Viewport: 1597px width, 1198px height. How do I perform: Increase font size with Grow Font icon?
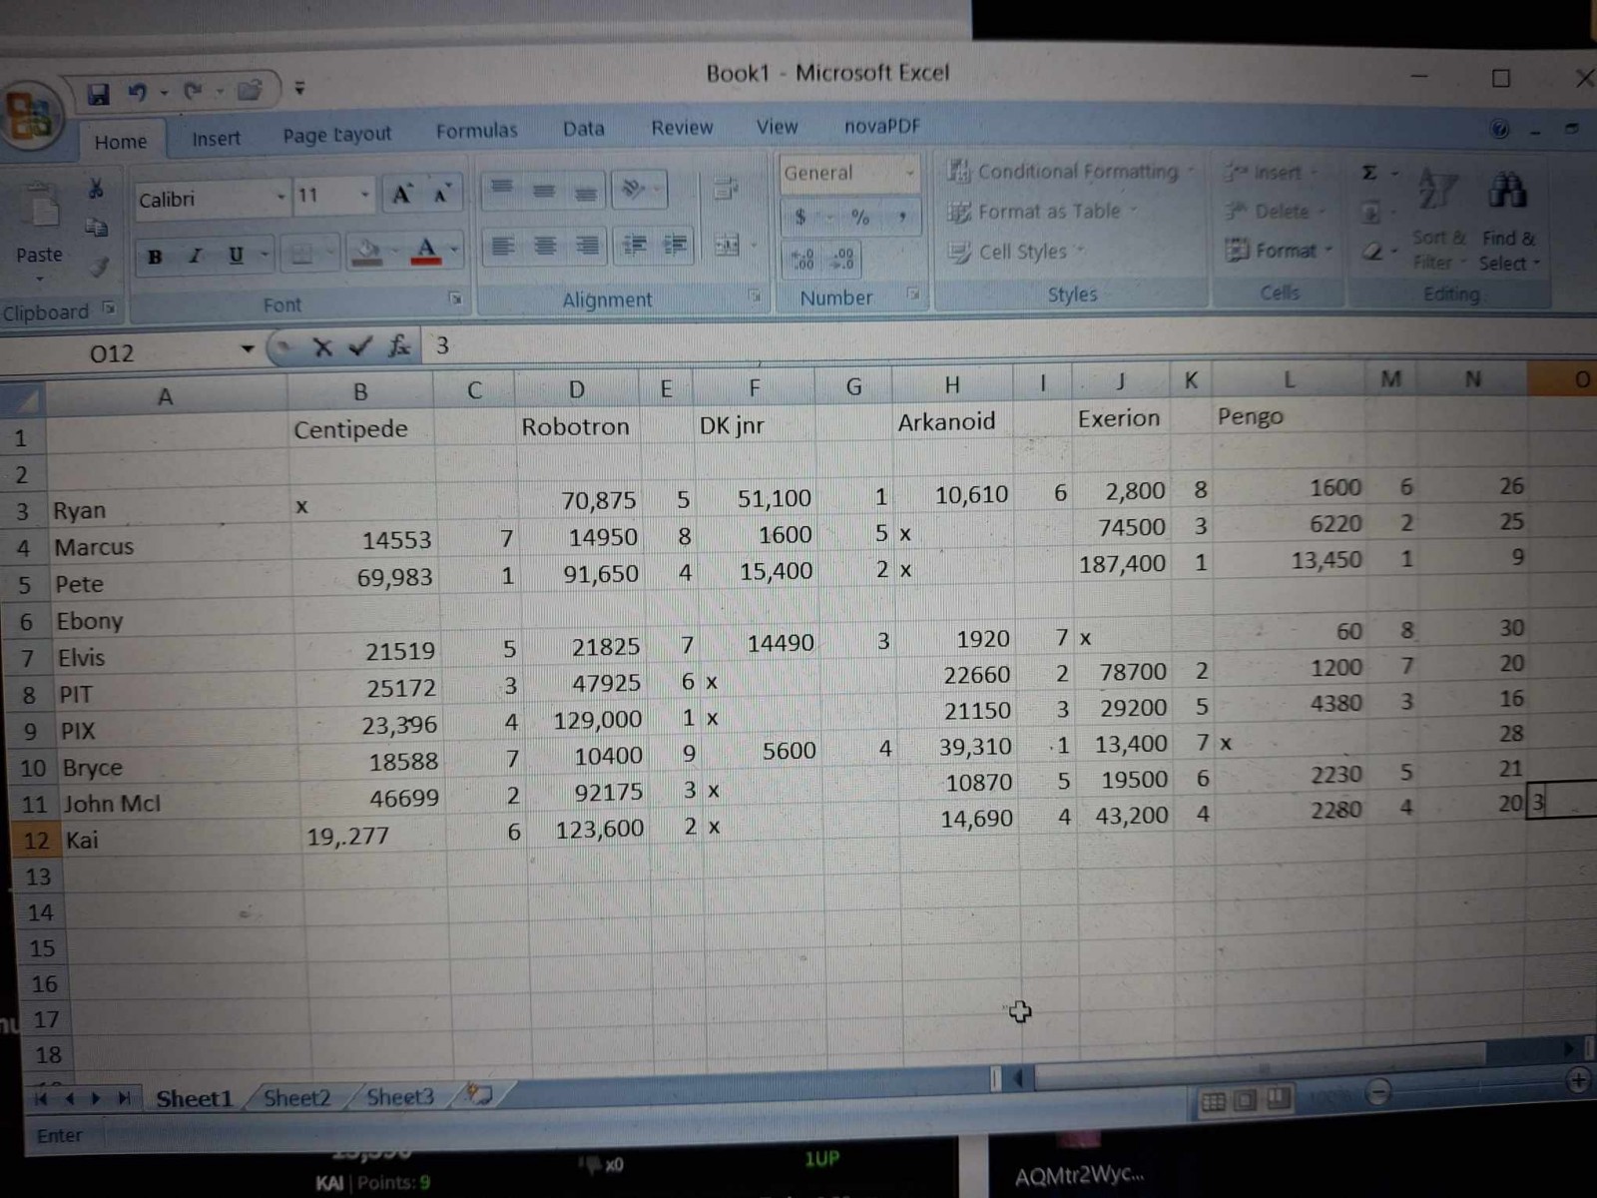401,195
